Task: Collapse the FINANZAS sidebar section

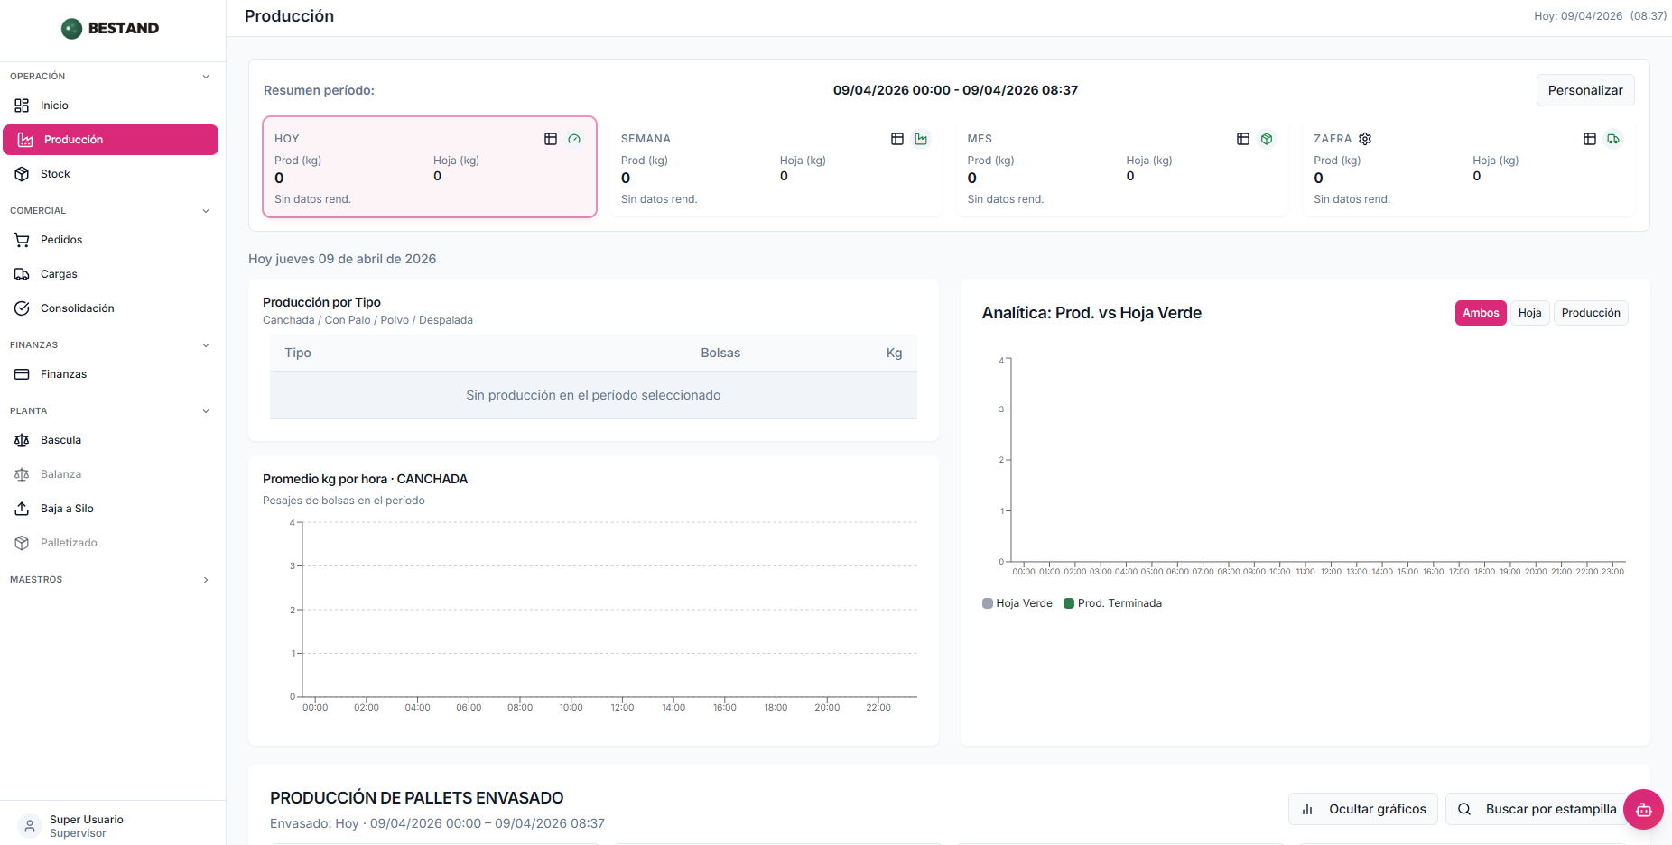Action: click(x=206, y=345)
